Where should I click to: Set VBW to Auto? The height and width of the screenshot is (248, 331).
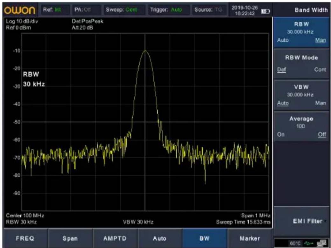pos(283,103)
